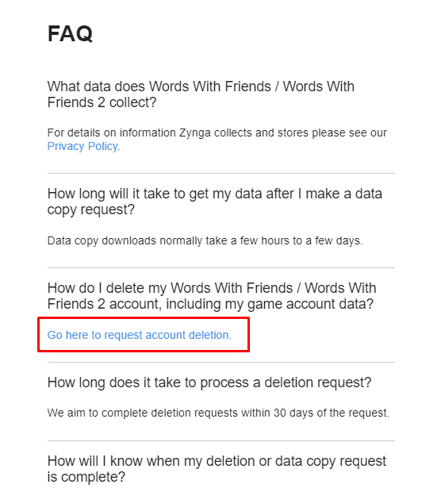Click "copy request?" heading line
This screenshot has width=441, height=492.
[x=91, y=209]
